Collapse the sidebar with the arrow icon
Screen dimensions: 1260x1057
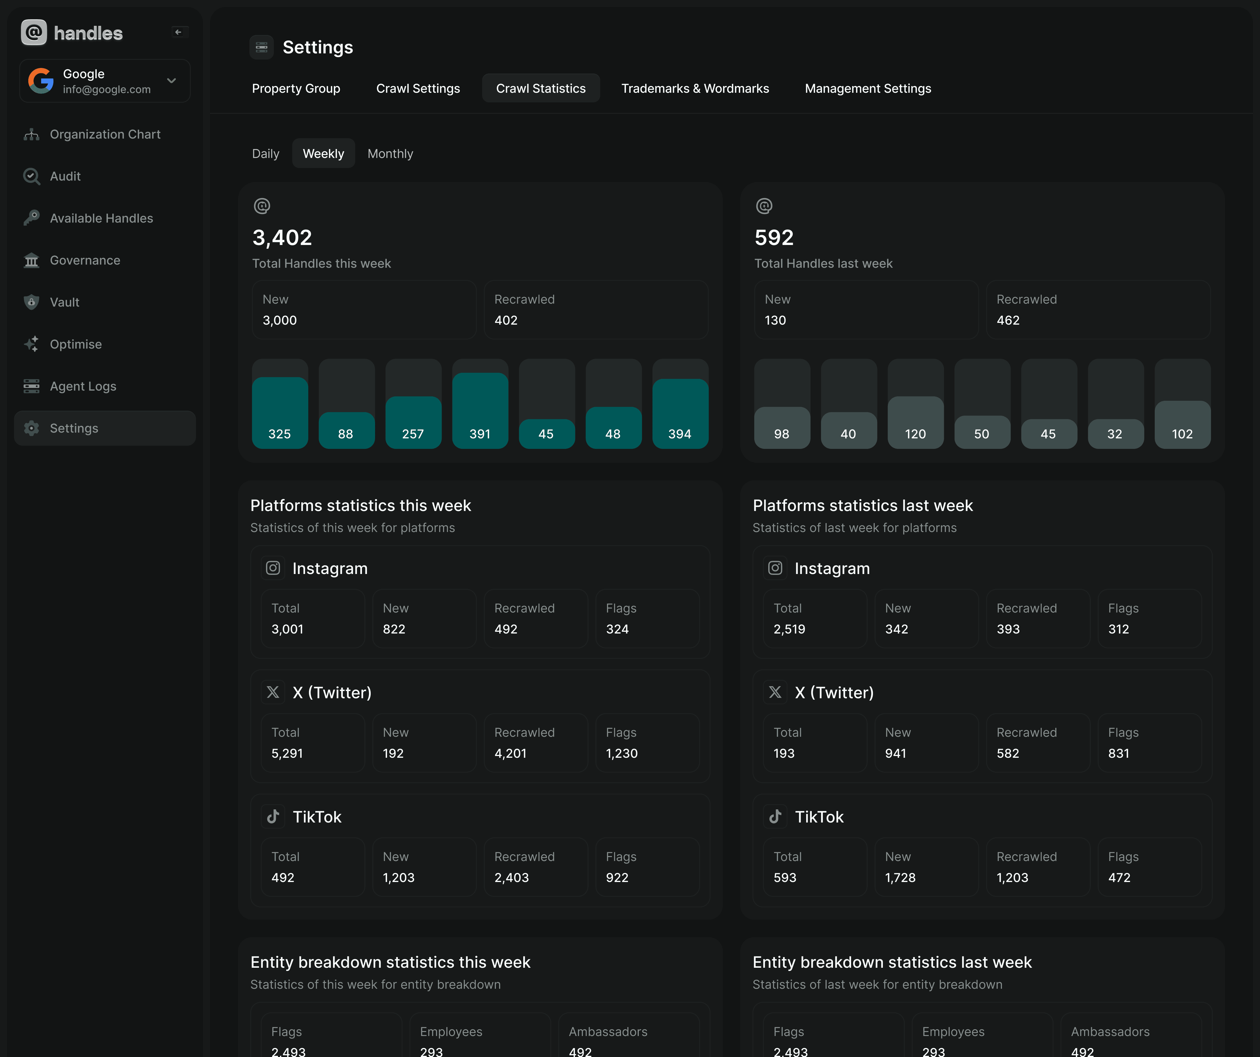(x=178, y=32)
